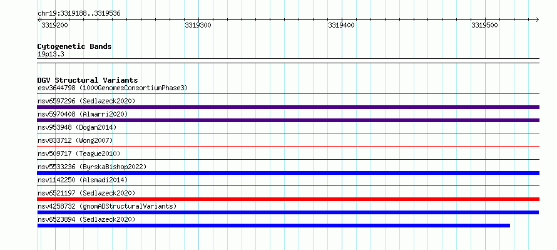Open variant nsv5970408 (Almarri2020)
This screenshot has width=557, height=250.
pos(83,114)
